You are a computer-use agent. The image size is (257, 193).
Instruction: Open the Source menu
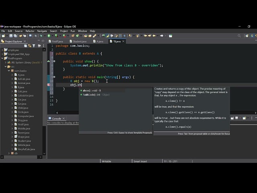point(18,31)
